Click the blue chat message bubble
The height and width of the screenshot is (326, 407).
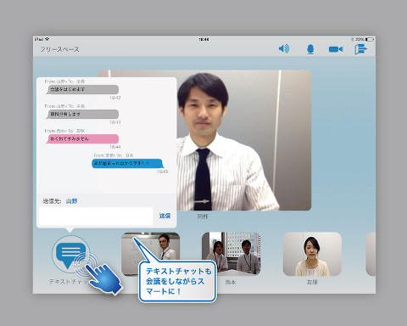point(127,163)
